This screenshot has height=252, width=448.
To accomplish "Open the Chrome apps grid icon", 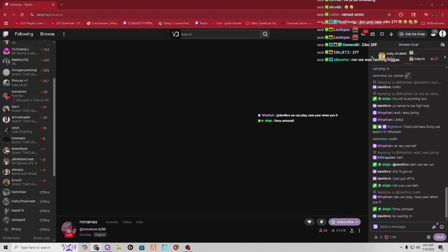I will coord(6,23).
